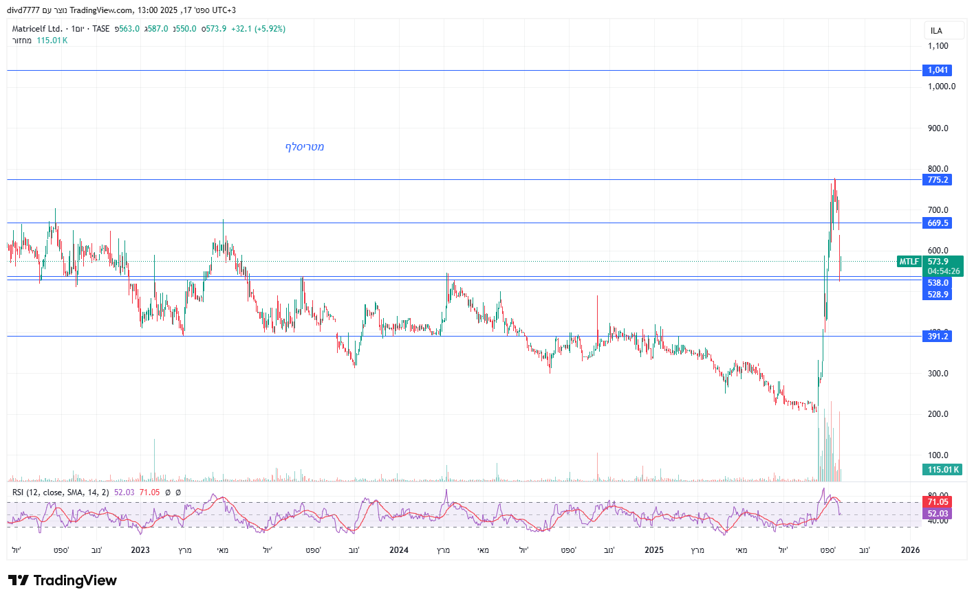Screen dimensions: 974x601
Task: Click the 528.9 price line tag
Action: pyautogui.click(x=937, y=295)
